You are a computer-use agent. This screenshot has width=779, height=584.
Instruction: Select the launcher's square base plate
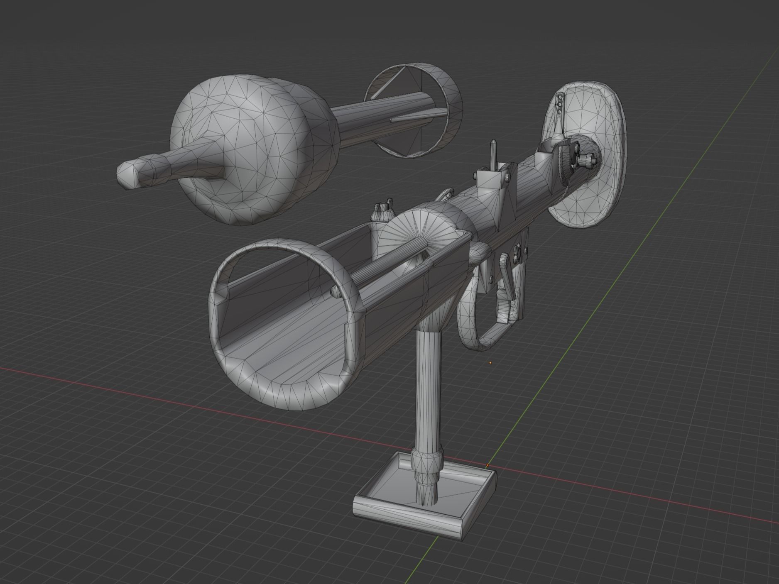tap(425, 496)
